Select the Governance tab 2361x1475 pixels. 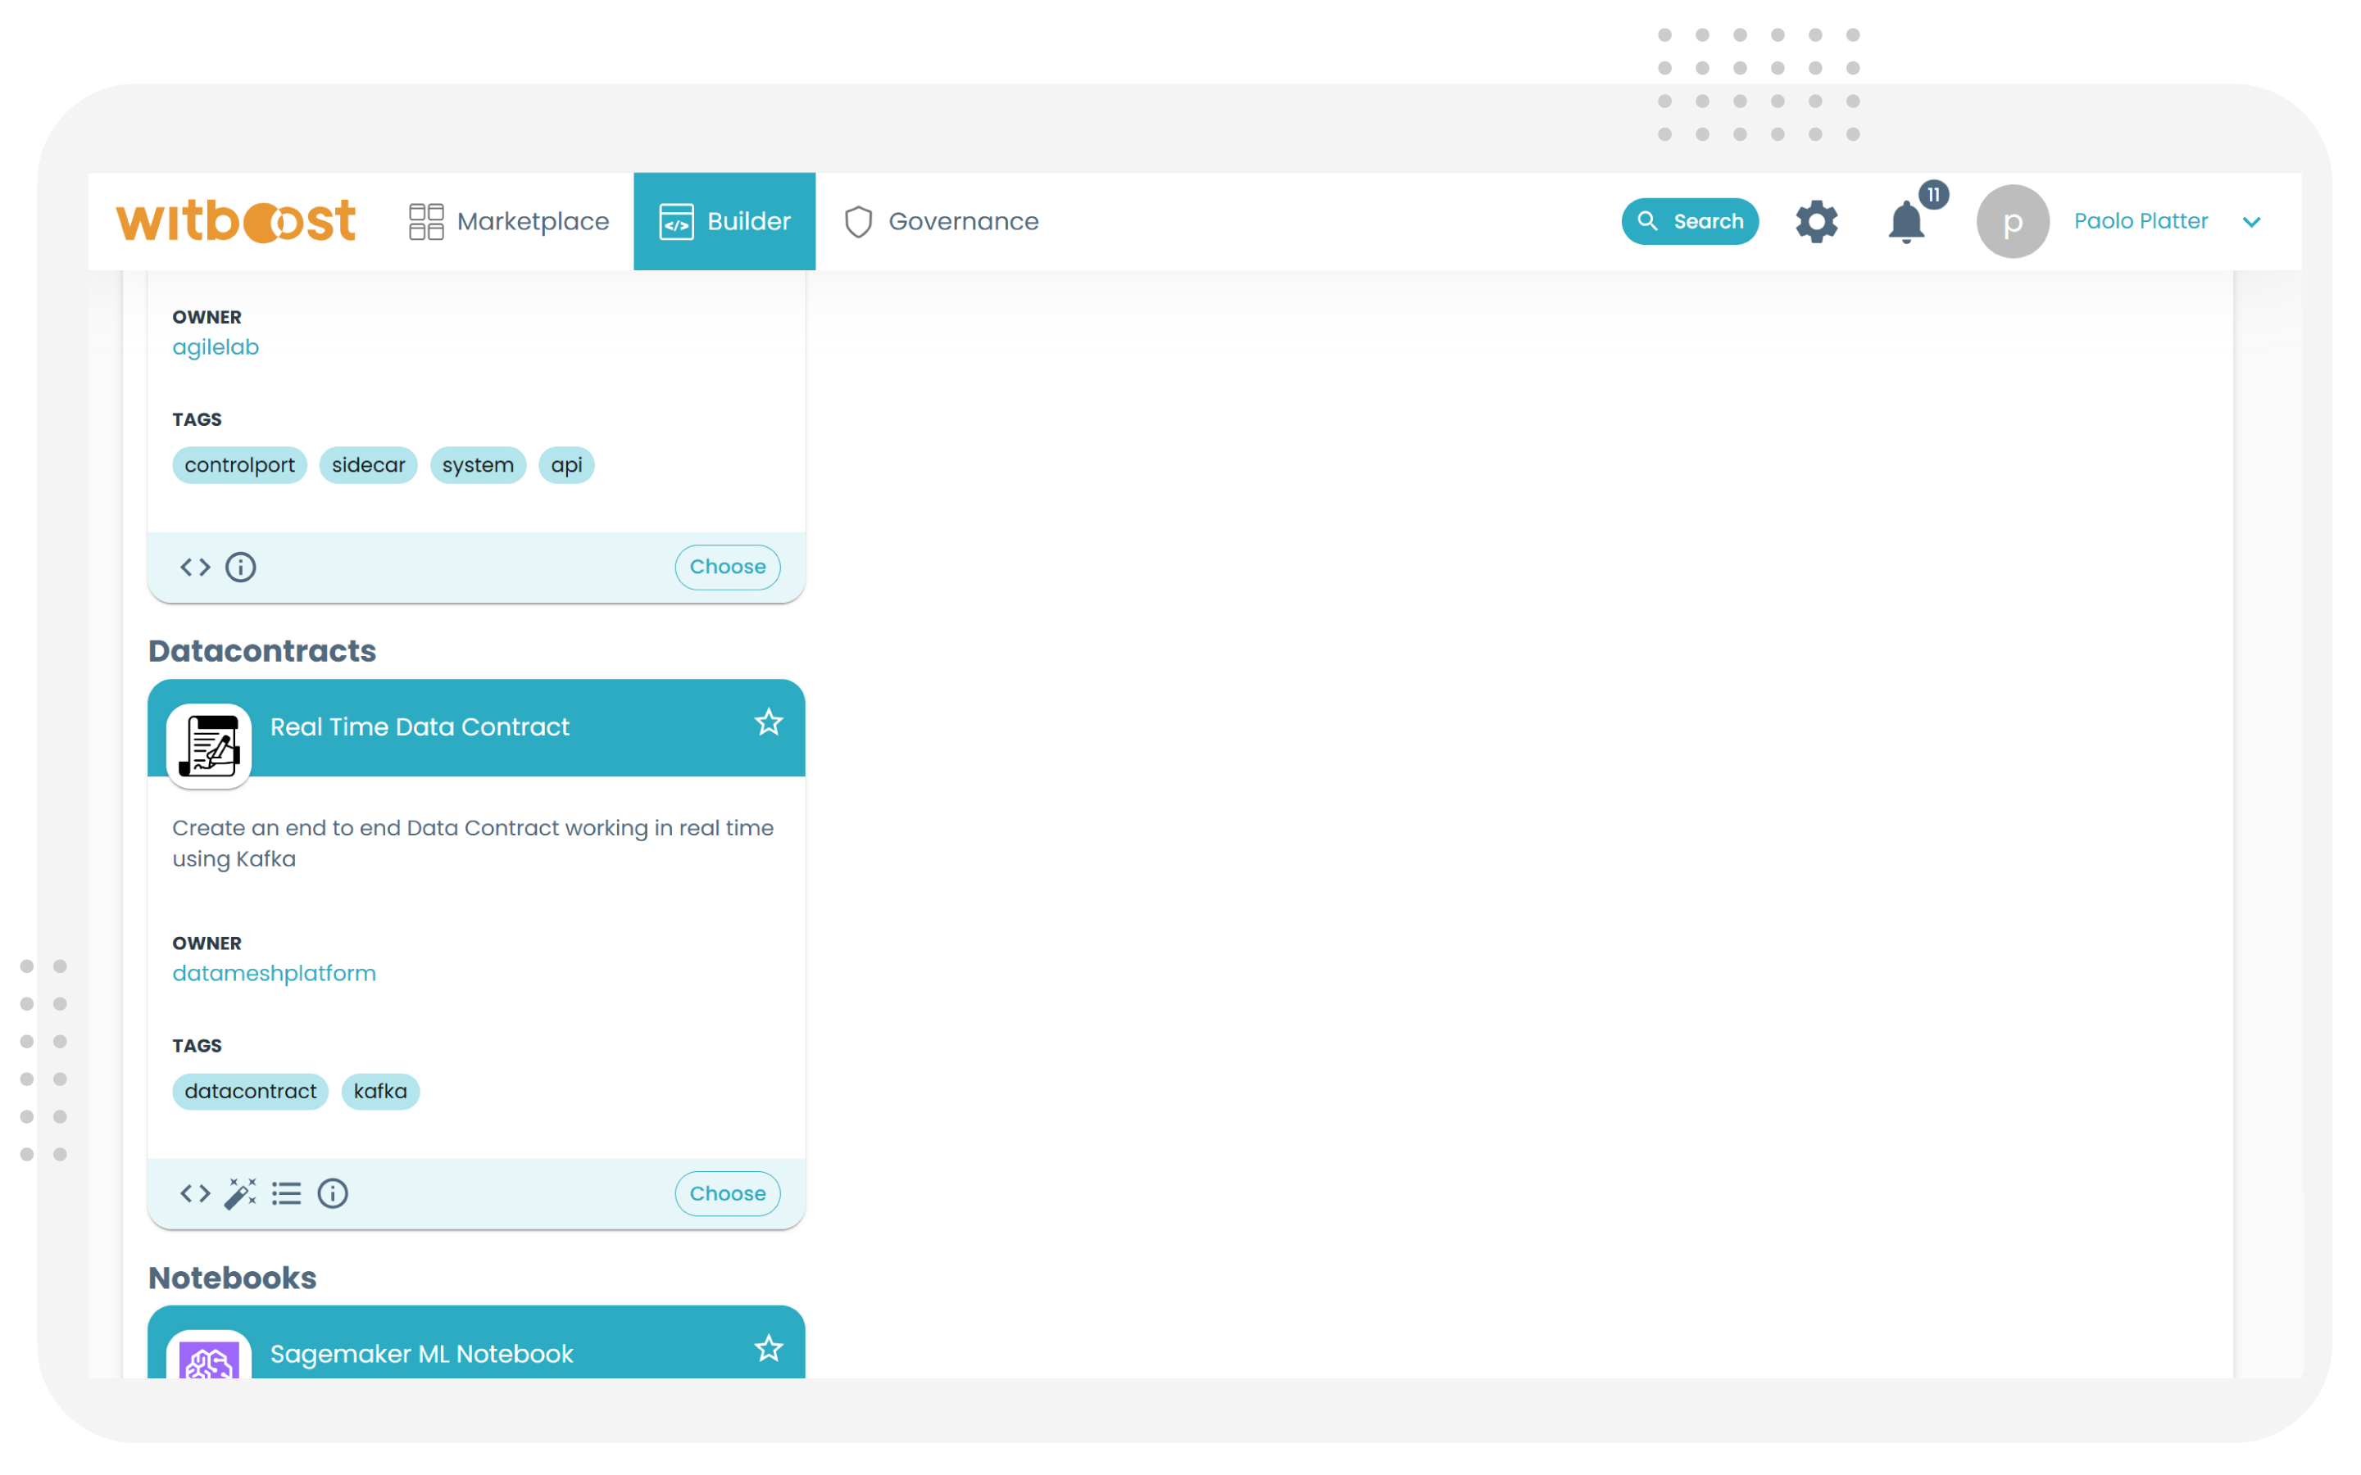943,221
